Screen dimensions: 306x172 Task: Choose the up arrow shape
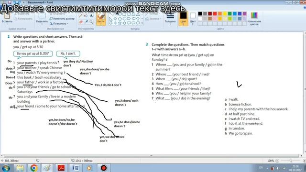(x=138, y=19)
